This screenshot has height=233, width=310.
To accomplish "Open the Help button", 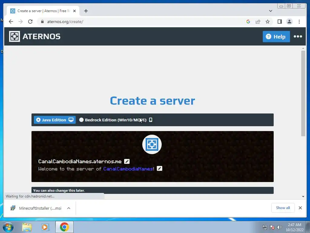I will click(276, 36).
